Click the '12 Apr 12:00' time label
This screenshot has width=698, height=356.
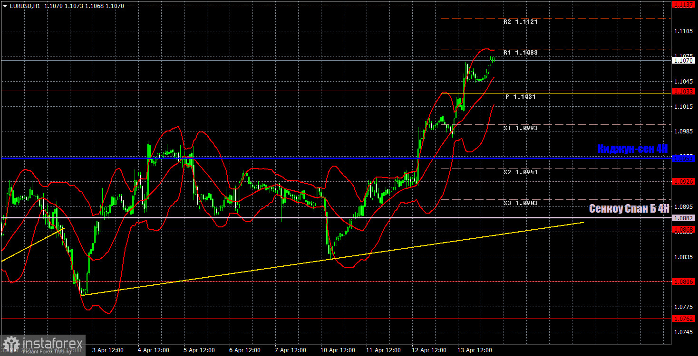429,350
